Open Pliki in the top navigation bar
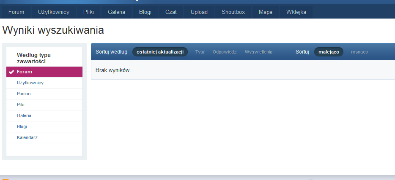 tap(88, 12)
